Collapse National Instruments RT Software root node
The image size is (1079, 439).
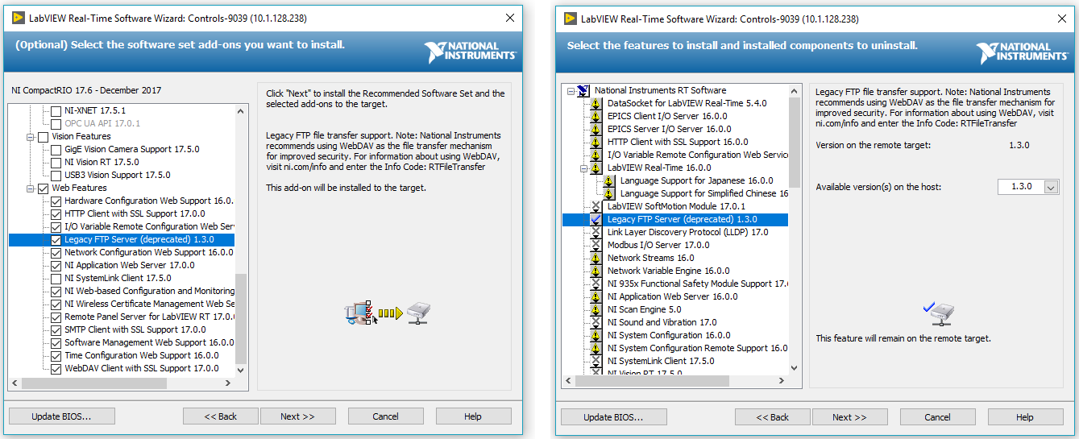coord(571,90)
